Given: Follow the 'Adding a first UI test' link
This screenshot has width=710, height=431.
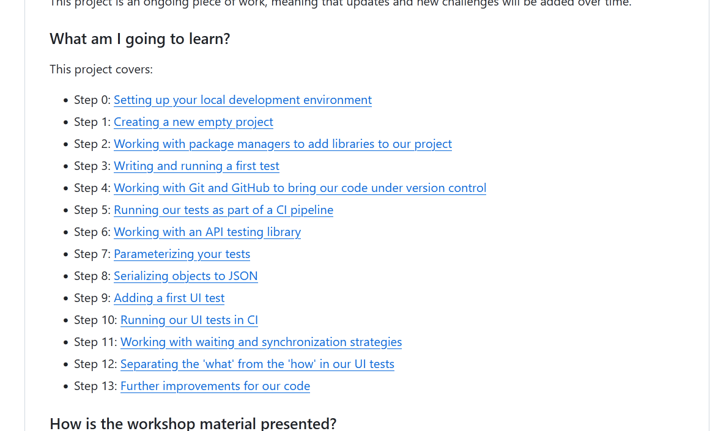Looking at the screenshot, I should tap(169, 298).
